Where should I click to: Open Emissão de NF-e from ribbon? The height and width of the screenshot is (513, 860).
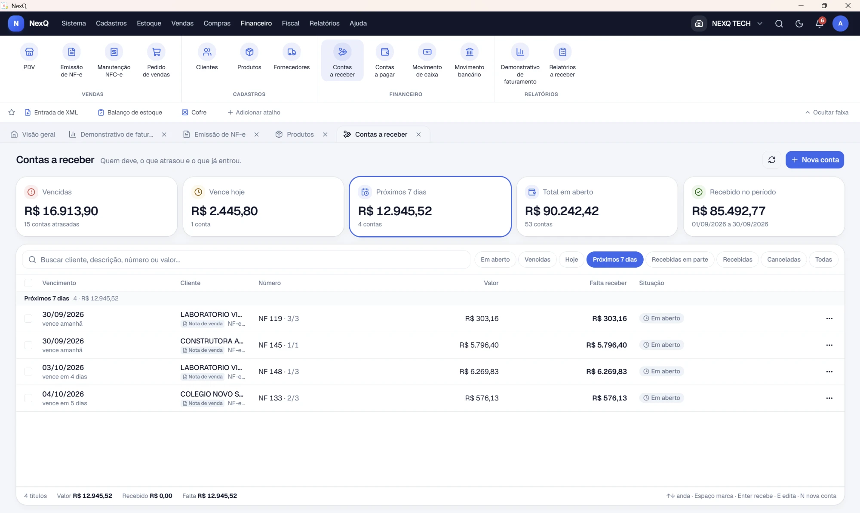tap(71, 60)
